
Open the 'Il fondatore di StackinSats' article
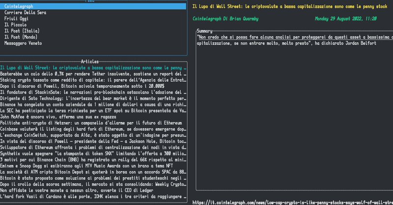[93, 92]
